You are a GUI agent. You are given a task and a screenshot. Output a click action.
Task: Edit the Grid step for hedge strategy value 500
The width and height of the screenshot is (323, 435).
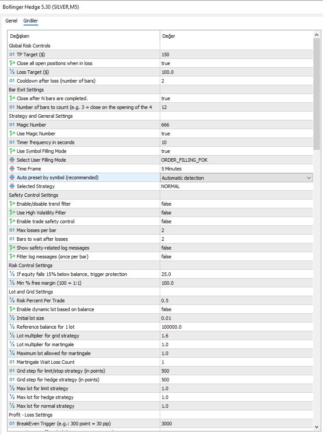tap(236, 380)
